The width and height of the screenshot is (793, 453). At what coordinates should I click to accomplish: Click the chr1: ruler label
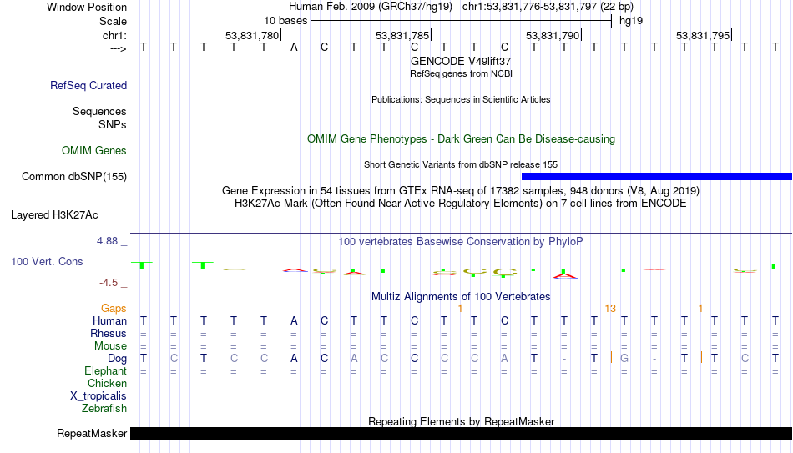click(x=115, y=35)
